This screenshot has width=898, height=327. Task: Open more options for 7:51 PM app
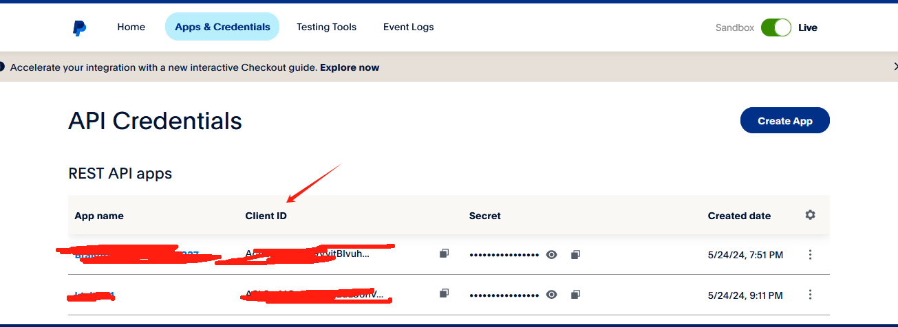coord(810,255)
